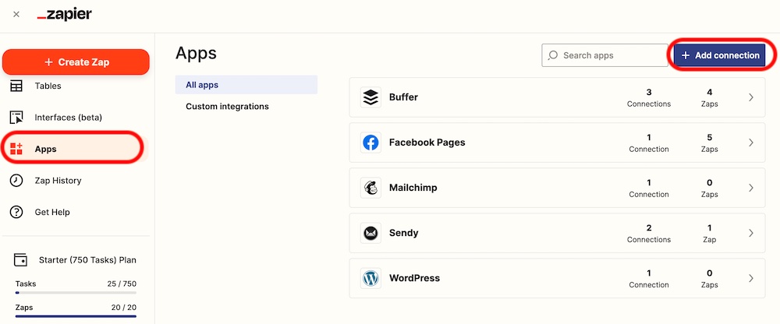Click the Get Help question mark icon
The width and height of the screenshot is (780, 324).
coord(16,212)
